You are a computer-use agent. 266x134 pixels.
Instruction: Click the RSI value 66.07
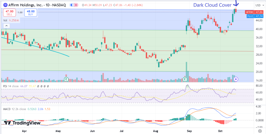pyautogui.click(x=24, y=86)
